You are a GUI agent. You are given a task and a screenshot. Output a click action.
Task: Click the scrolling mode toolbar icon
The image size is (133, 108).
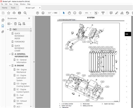(x=103, y=13)
